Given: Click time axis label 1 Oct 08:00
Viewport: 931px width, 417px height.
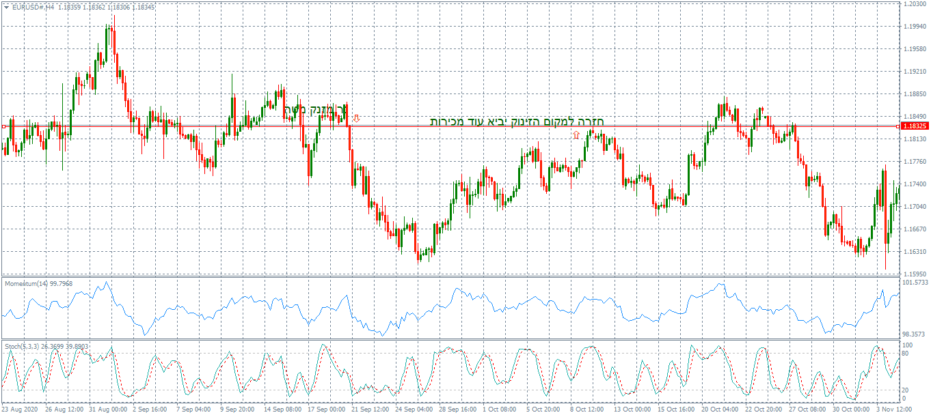Looking at the screenshot, I should pos(501,410).
